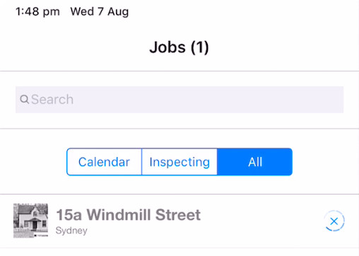Focus the Search input field
This screenshot has width=359, height=256.
(x=179, y=100)
